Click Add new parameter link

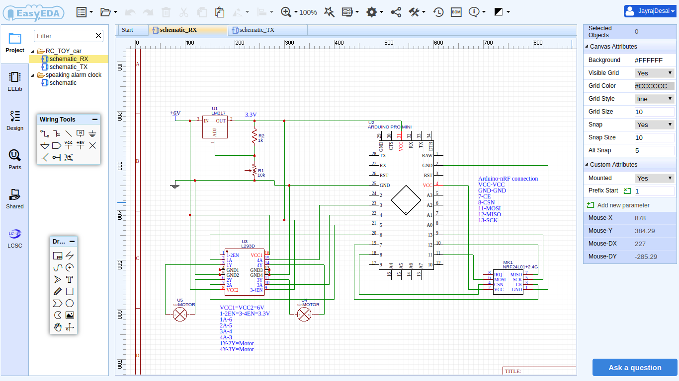(x=623, y=205)
